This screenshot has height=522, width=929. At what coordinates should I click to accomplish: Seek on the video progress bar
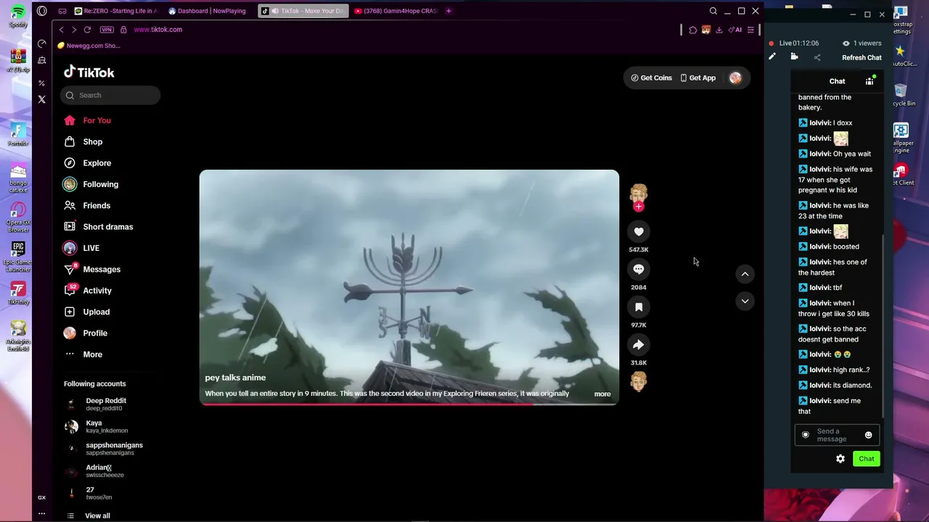coord(409,404)
